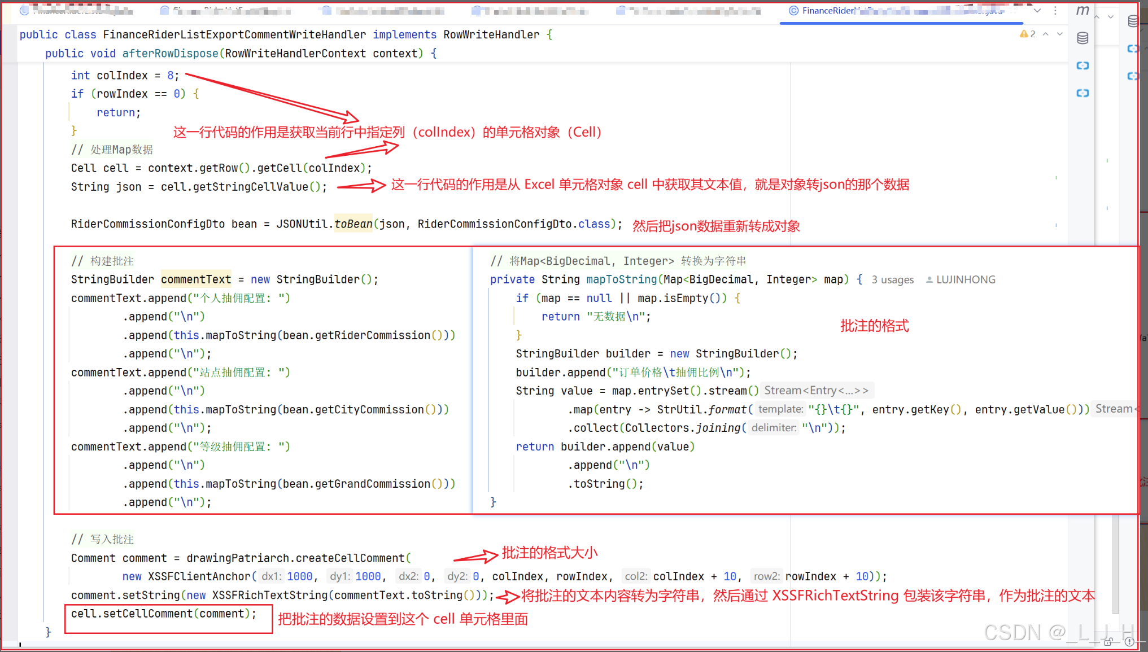Click the RowWriteHandler interface name
1148x652 pixels.
click(x=491, y=34)
